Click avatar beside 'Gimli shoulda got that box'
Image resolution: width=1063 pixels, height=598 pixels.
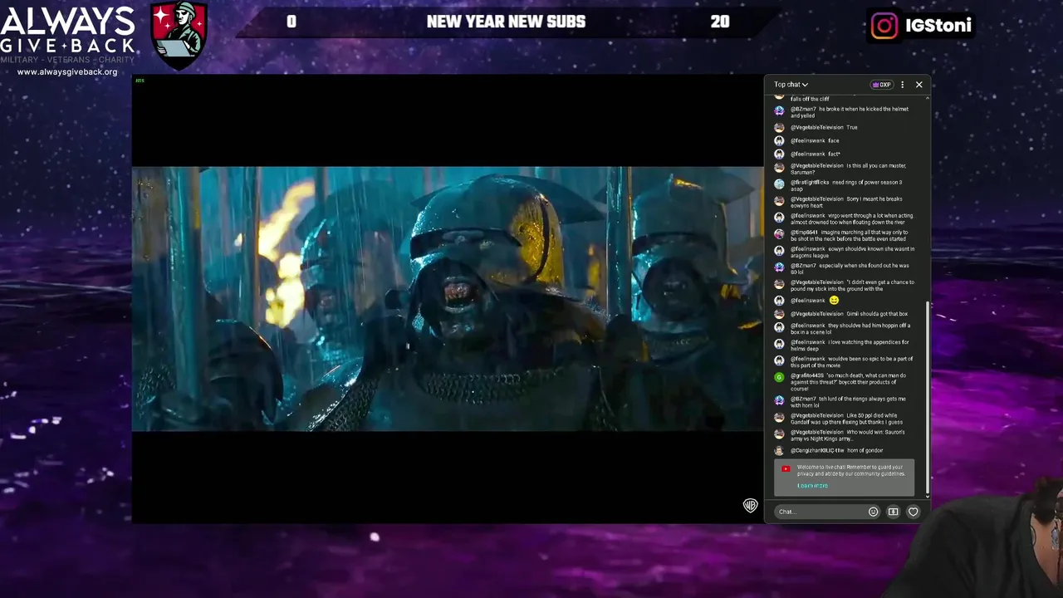pyautogui.click(x=779, y=314)
